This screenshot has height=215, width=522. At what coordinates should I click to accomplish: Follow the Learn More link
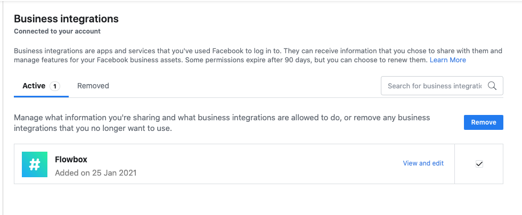(448, 60)
